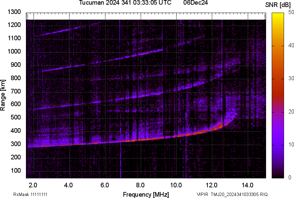Click the range axis tick '400'
The image size is (294, 198).
click(16, 131)
